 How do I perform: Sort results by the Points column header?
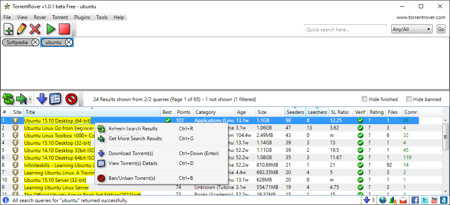click(184, 112)
